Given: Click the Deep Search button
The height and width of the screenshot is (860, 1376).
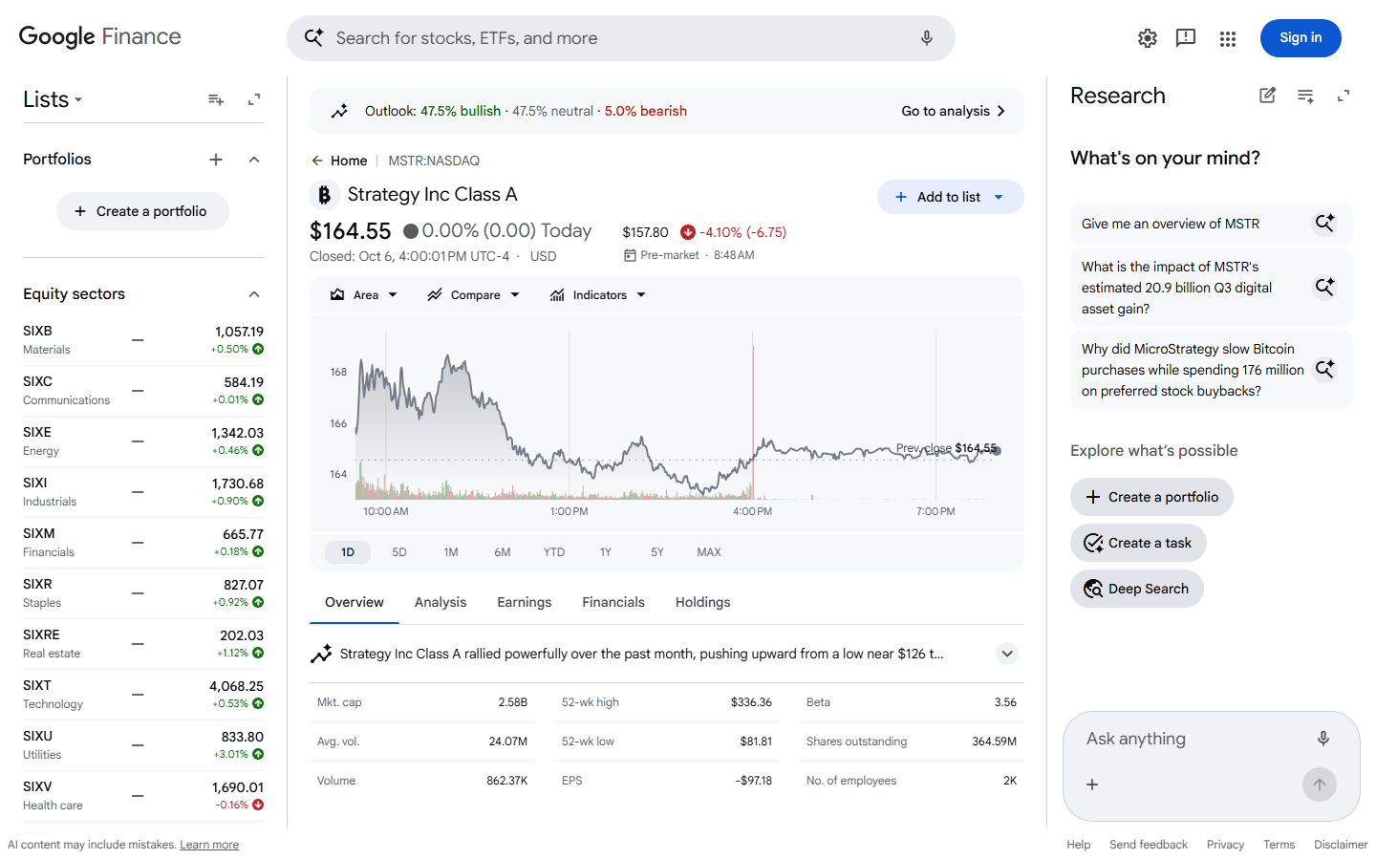Looking at the screenshot, I should click(x=1137, y=589).
